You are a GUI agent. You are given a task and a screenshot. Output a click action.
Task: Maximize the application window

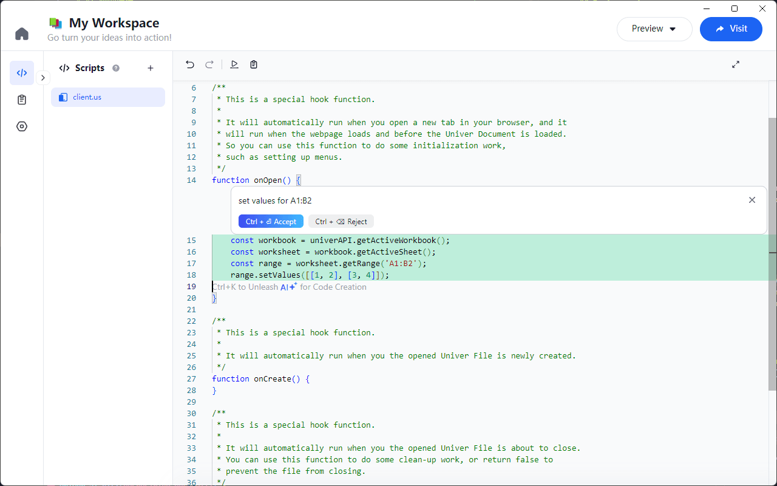tap(735, 9)
